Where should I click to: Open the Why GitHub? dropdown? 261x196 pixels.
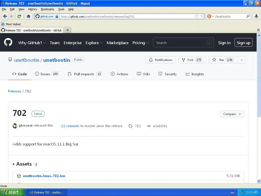[32, 43]
